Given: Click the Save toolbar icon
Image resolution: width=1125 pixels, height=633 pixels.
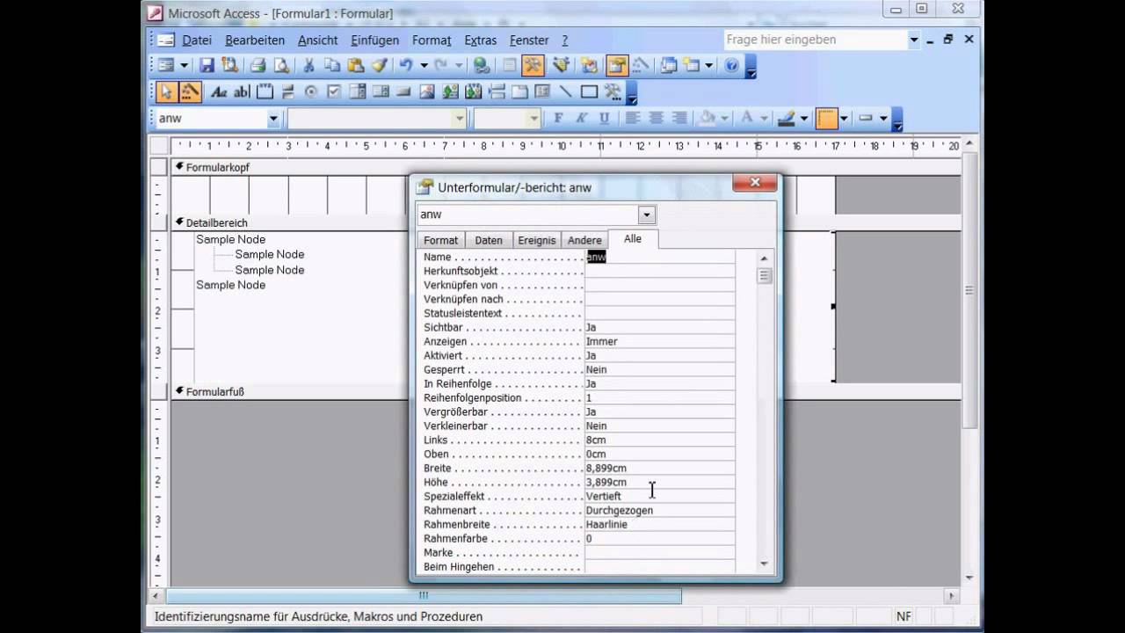Looking at the screenshot, I should pos(207,65).
